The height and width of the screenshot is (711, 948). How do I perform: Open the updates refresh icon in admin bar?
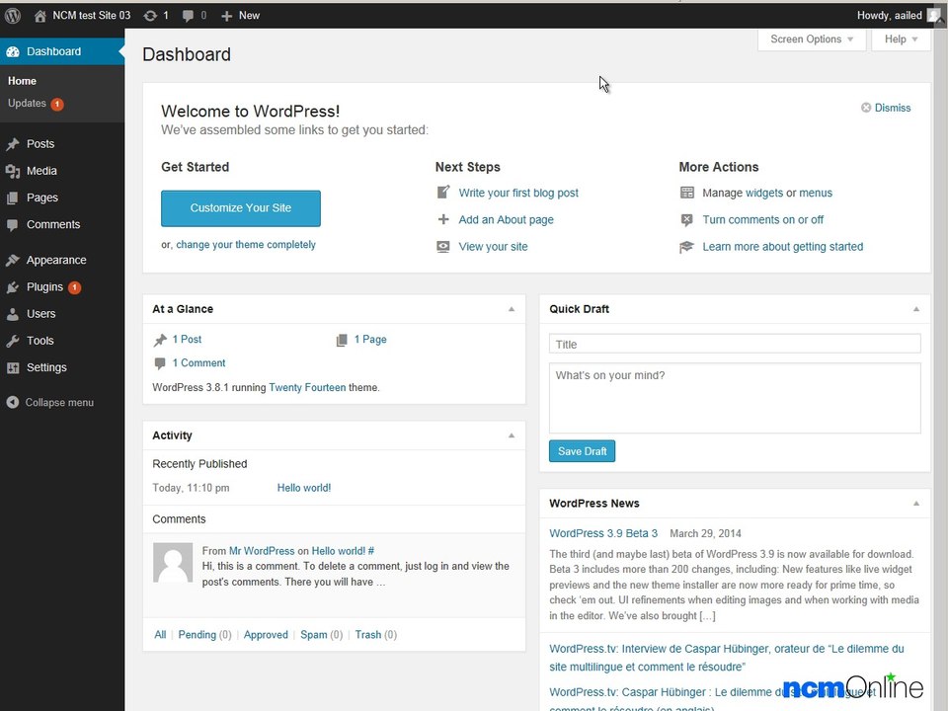[150, 16]
